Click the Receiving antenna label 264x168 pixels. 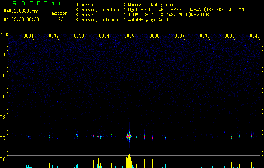97,20
